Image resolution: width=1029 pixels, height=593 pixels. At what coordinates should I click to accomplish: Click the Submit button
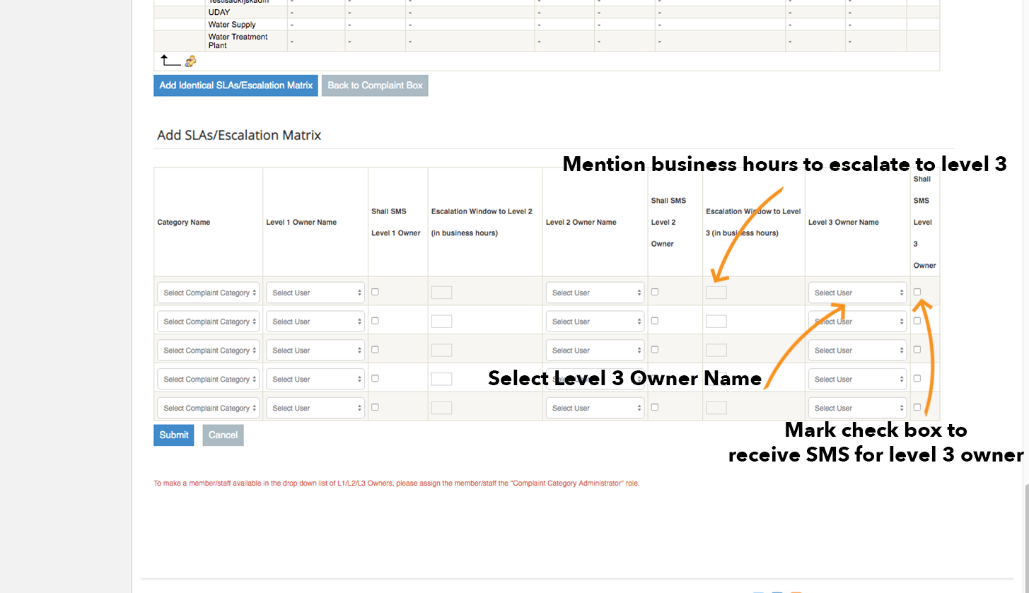(x=173, y=435)
